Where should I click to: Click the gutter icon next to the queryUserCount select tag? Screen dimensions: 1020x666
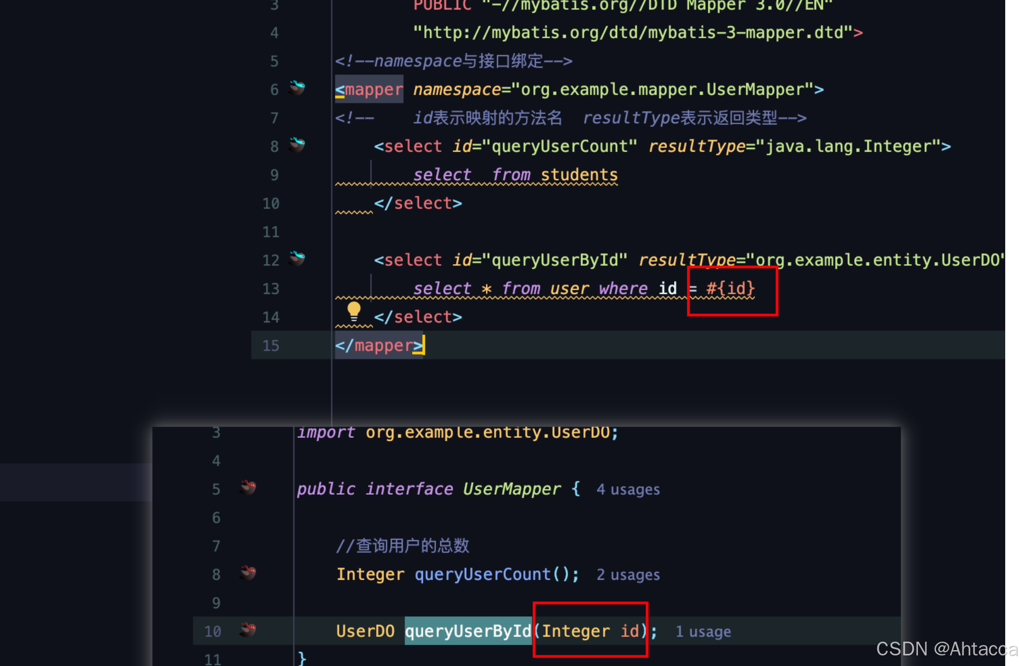tap(297, 144)
